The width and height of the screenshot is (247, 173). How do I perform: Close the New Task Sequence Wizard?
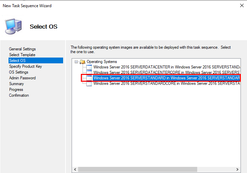[242, 5]
